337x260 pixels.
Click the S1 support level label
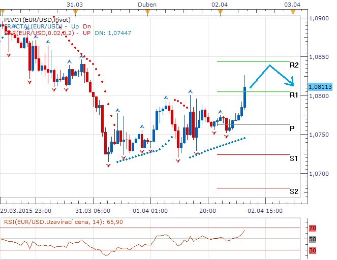294,158
